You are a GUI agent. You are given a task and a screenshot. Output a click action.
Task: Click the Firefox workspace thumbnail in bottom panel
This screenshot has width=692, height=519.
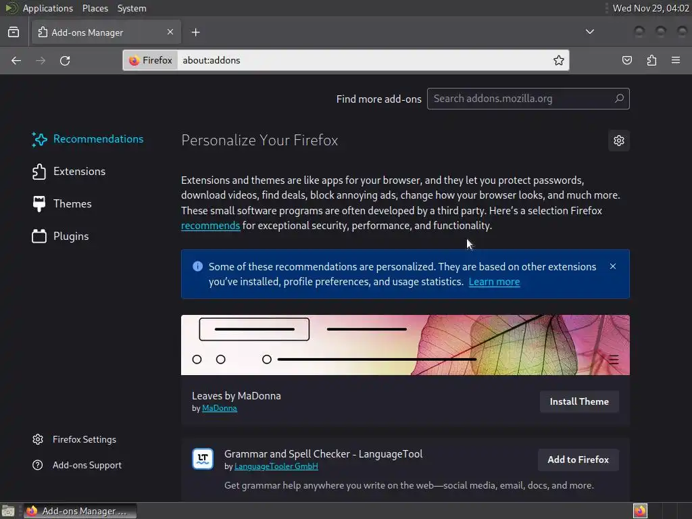pyautogui.click(x=640, y=511)
